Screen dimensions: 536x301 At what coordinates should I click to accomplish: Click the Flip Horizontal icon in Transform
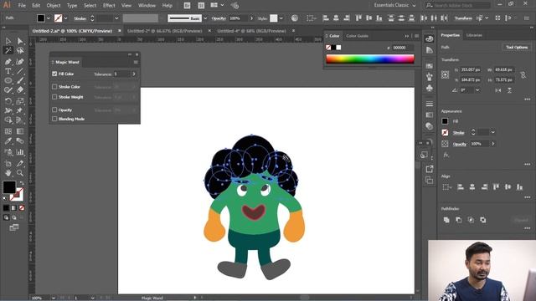pos(498,90)
